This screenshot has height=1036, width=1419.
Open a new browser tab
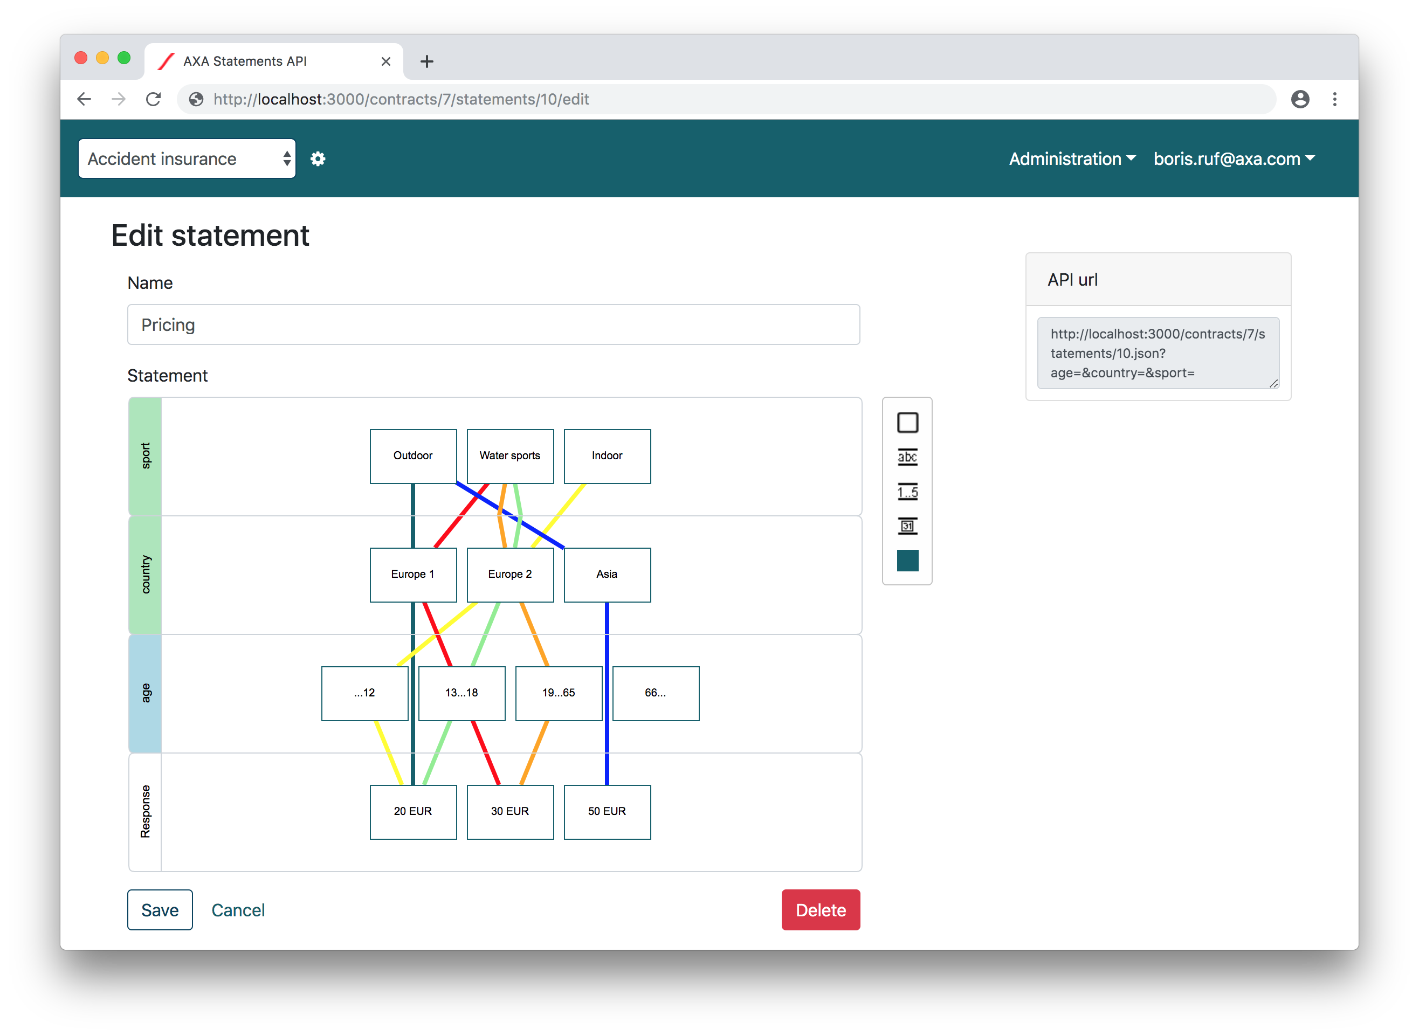[426, 61]
